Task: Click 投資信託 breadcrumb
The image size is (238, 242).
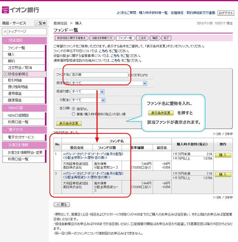Action: point(60,23)
